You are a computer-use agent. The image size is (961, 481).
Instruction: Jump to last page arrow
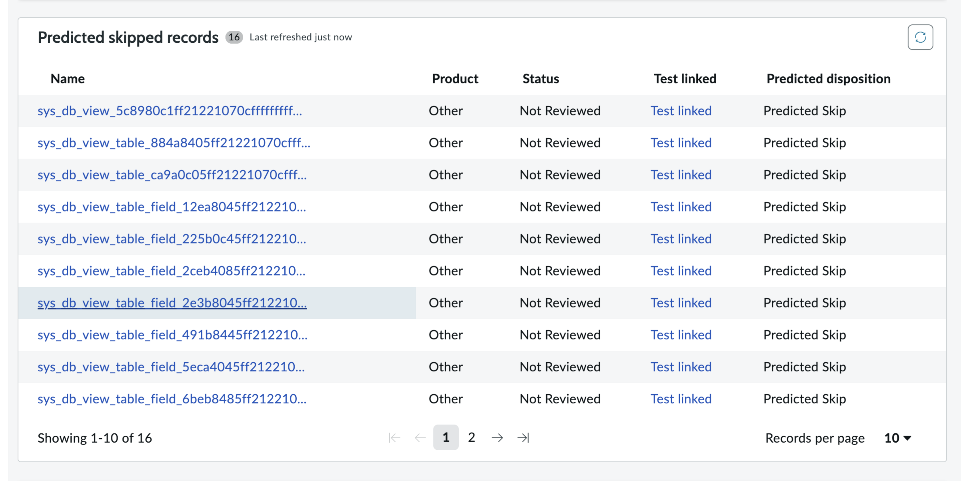523,437
